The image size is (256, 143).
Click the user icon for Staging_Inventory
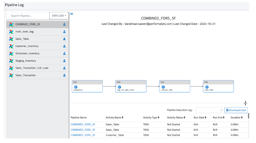[64, 61]
